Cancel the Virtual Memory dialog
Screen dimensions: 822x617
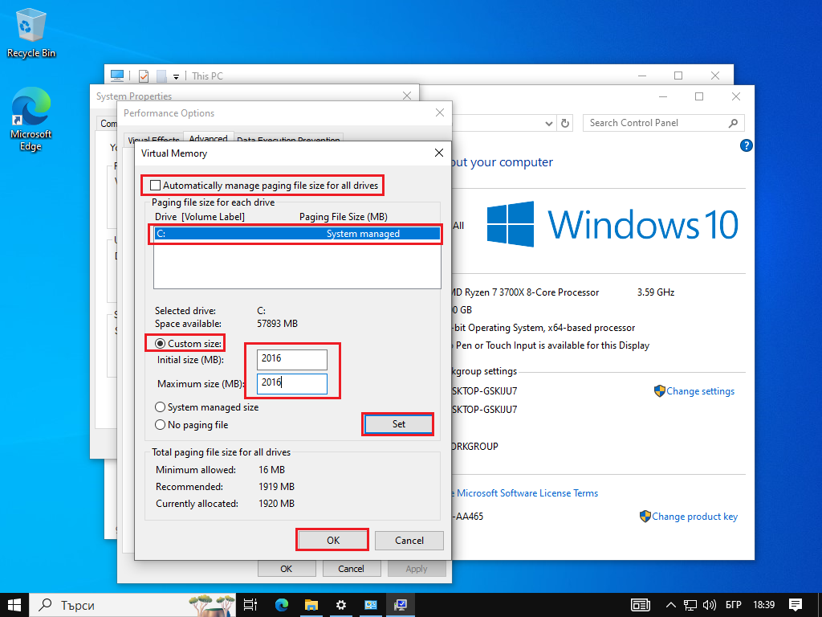pyautogui.click(x=409, y=540)
